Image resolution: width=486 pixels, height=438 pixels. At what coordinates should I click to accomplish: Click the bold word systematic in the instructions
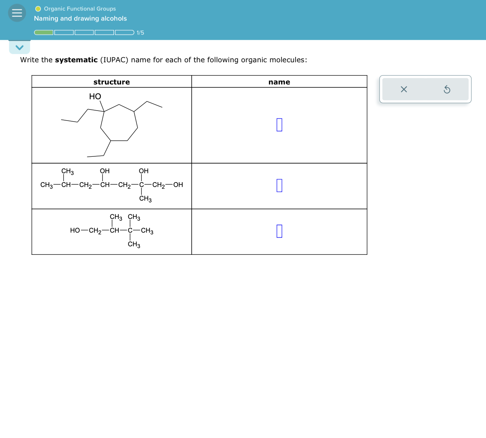click(x=75, y=60)
